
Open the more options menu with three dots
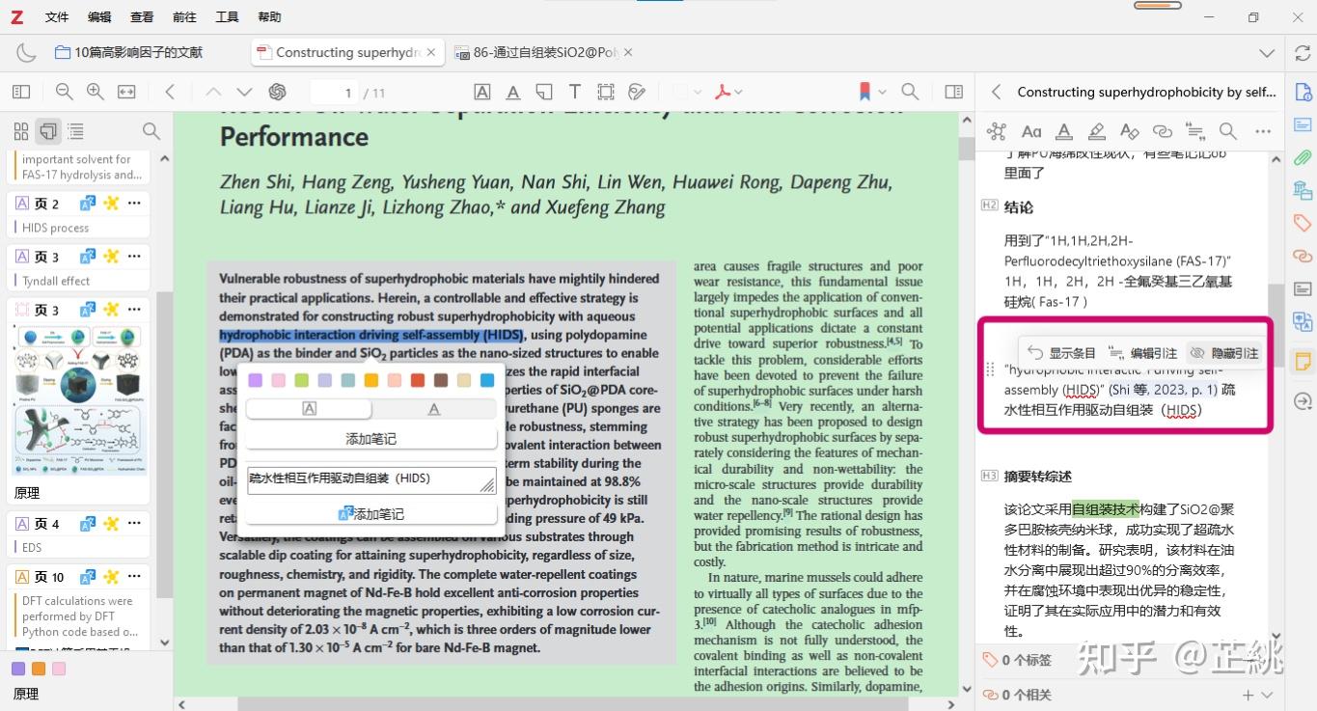(x=1263, y=131)
